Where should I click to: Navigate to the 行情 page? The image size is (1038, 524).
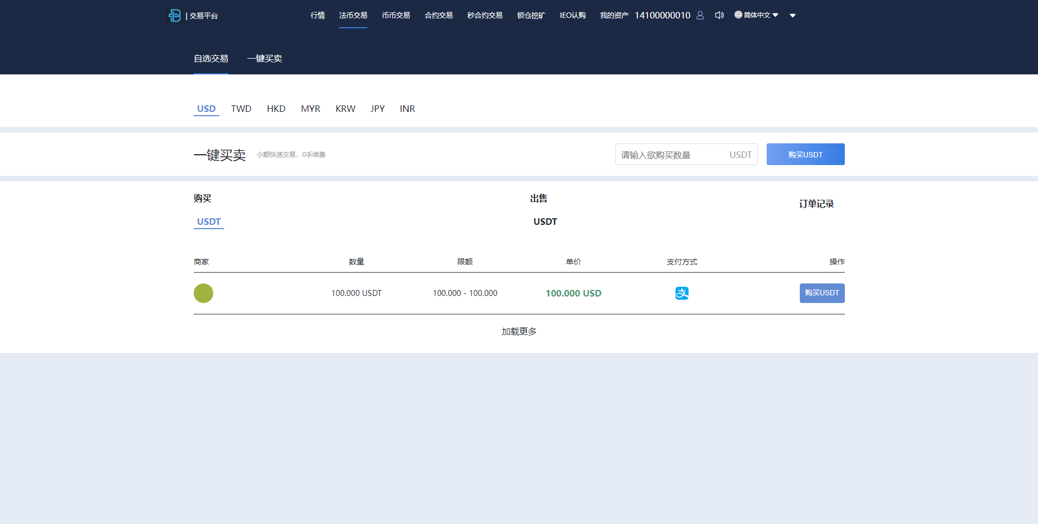[x=317, y=15]
